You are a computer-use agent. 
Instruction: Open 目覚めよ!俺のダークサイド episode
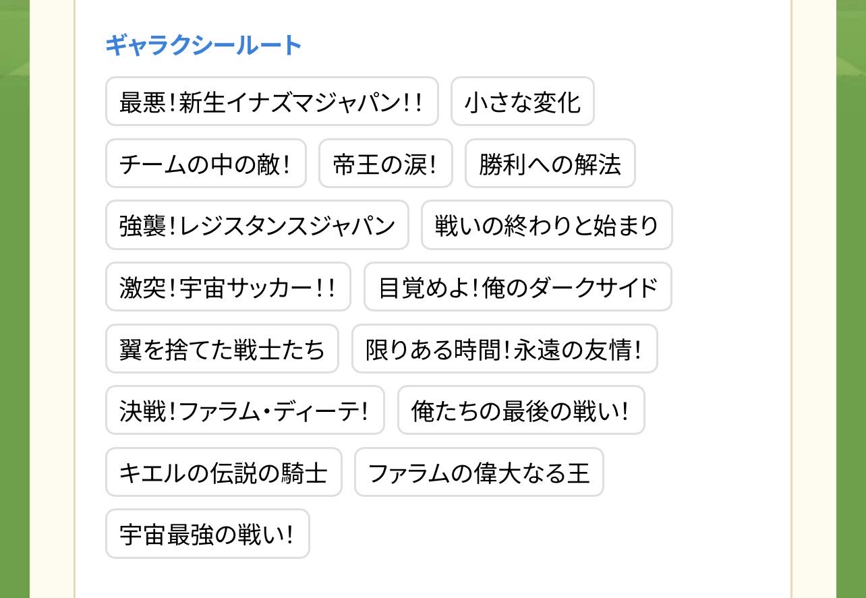click(x=517, y=287)
